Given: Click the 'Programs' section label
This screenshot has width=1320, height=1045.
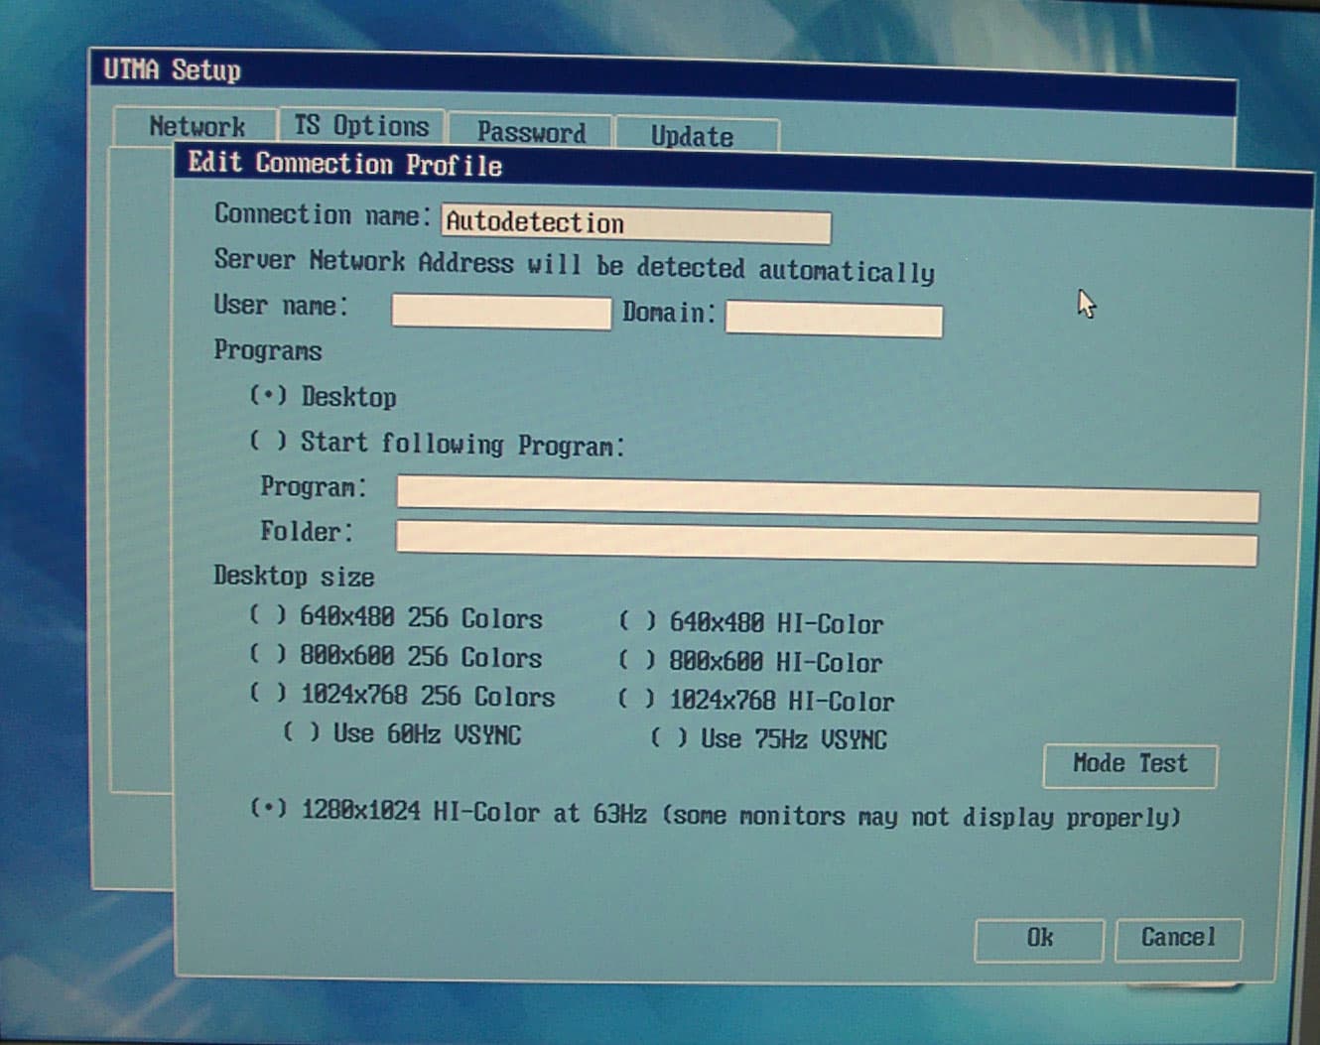Looking at the screenshot, I should (x=268, y=351).
